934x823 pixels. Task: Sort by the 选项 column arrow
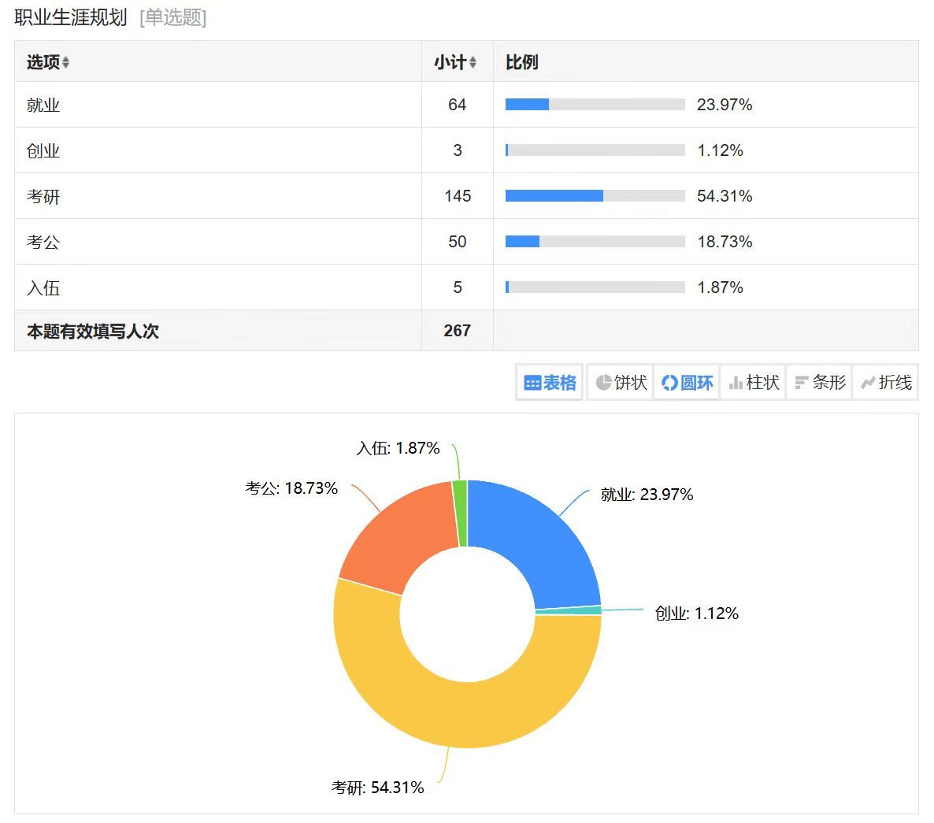pyautogui.click(x=66, y=62)
